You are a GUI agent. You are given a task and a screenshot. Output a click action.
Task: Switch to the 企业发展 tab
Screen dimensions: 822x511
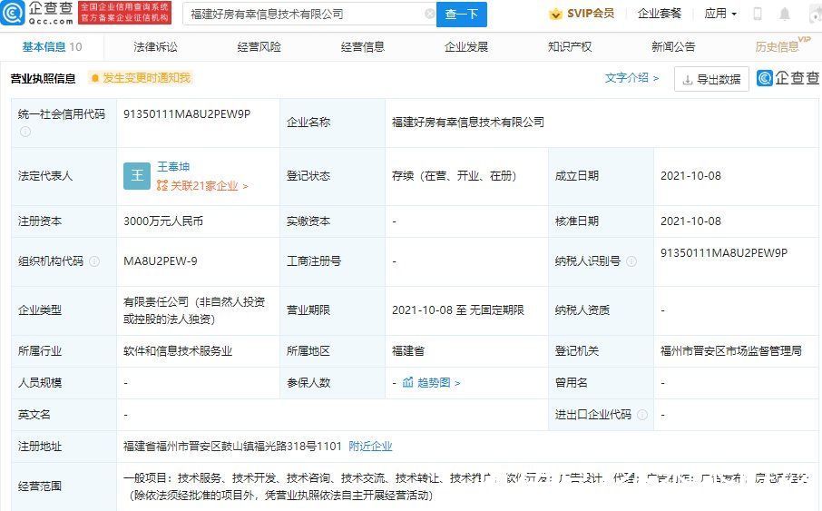(x=466, y=46)
